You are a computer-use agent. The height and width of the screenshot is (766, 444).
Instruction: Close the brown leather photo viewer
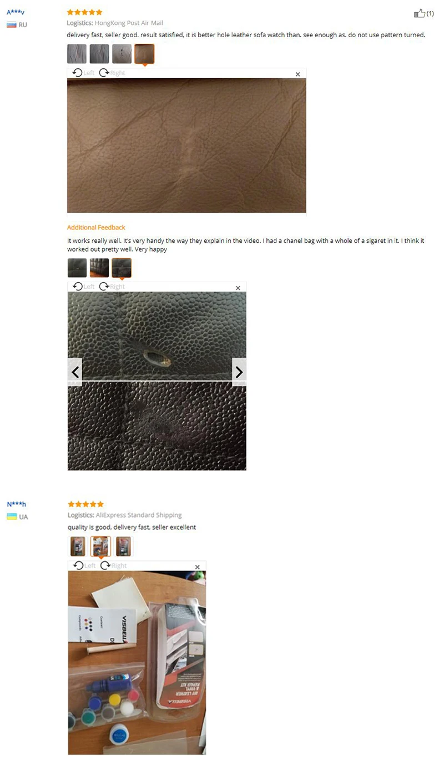(x=297, y=74)
